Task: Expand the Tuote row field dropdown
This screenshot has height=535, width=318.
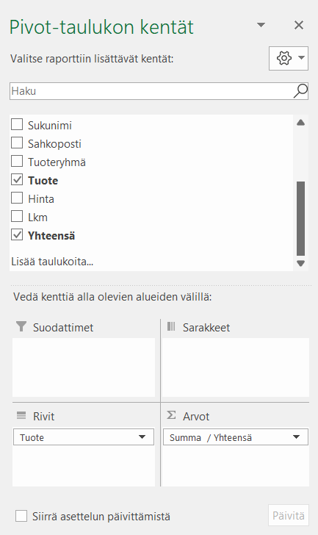Action: (142, 437)
